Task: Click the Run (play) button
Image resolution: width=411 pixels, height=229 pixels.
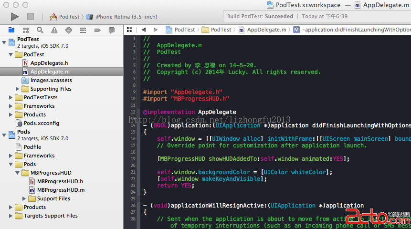Action: tap(15, 17)
